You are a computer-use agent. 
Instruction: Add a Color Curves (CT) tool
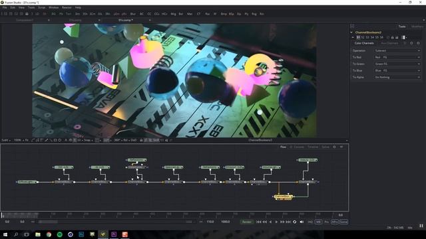pyautogui.click(x=198, y=14)
